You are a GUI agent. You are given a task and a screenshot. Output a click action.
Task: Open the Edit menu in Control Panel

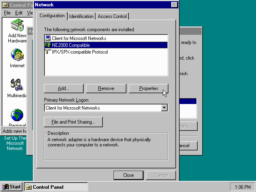click(x=19, y=13)
